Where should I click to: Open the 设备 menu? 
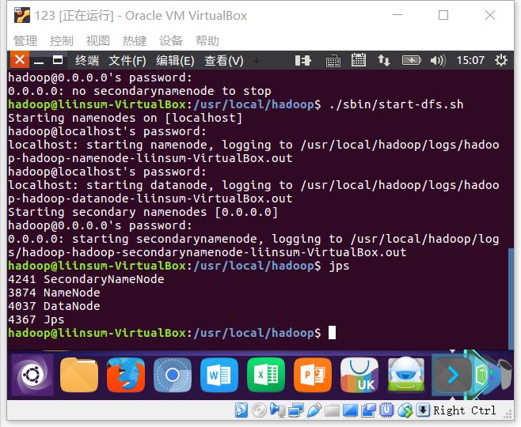[171, 41]
